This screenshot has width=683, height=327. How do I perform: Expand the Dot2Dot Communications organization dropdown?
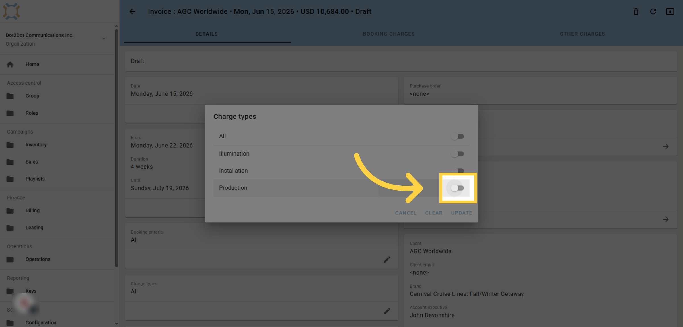pos(104,38)
